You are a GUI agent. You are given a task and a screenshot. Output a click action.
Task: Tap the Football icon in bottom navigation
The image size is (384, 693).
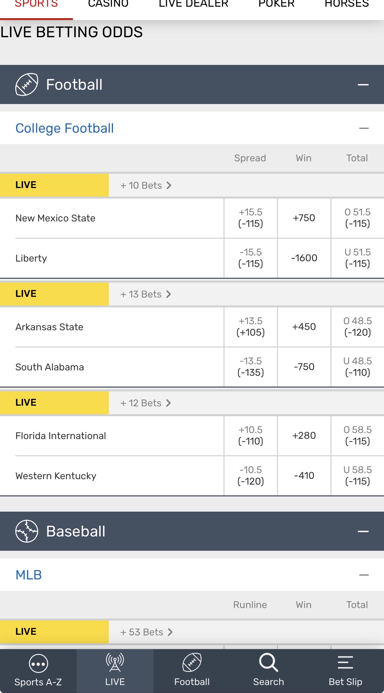(192, 663)
